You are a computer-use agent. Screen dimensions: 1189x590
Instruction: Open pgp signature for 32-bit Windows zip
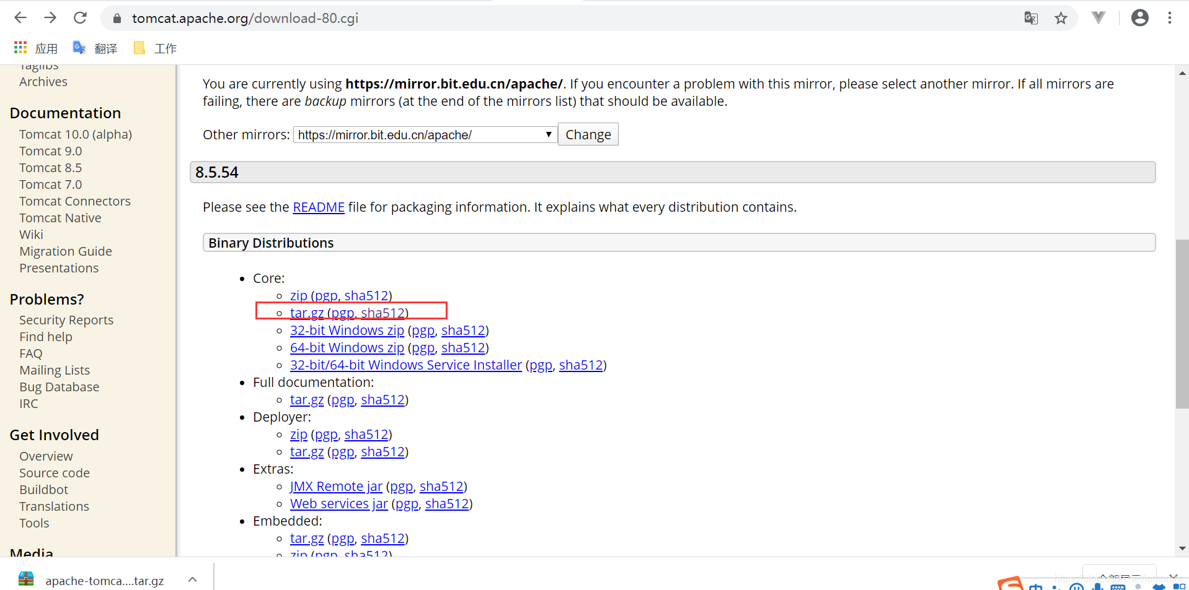pyautogui.click(x=423, y=330)
